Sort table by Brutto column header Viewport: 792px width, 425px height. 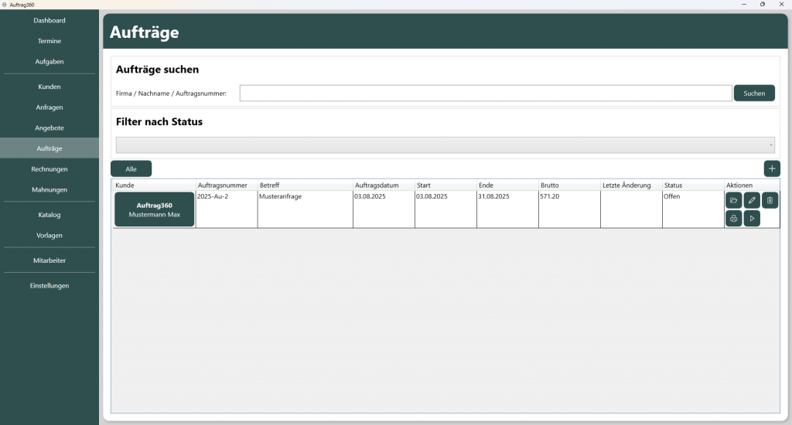(568, 185)
